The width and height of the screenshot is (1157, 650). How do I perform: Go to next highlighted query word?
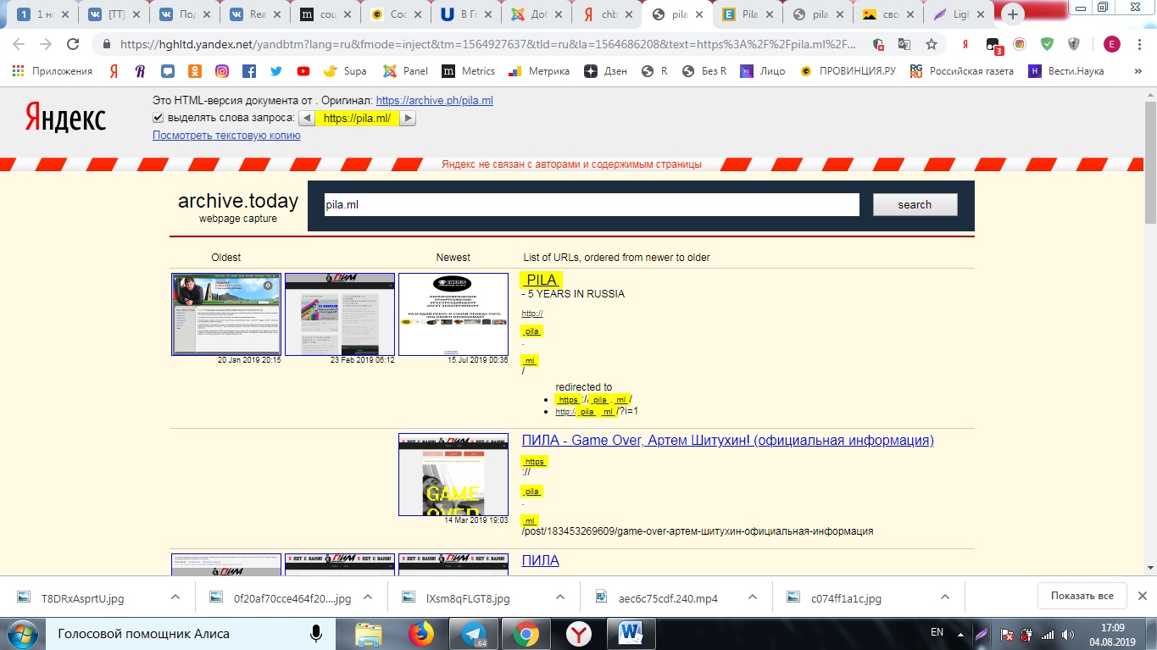[x=407, y=119]
